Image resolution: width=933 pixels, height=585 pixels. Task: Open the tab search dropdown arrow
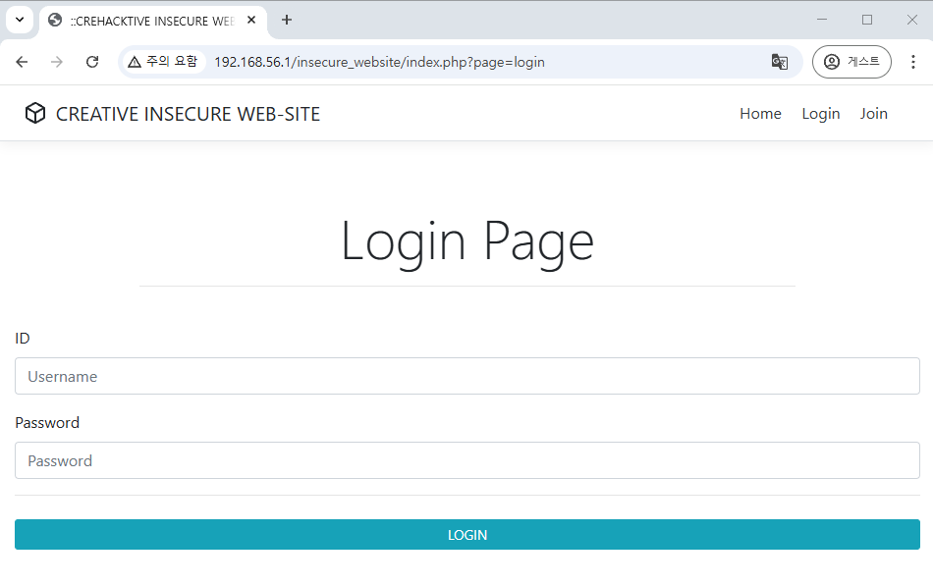pyautogui.click(x=20, y=20)
